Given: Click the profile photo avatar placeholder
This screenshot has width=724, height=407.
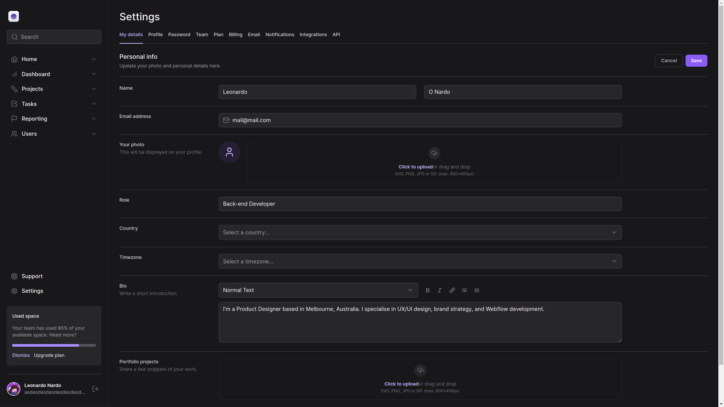Looking at the screenshot, I should click(229, 152).
